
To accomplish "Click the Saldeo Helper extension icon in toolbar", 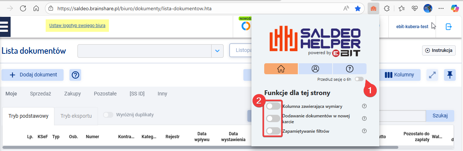I will (x=373, y=8).
